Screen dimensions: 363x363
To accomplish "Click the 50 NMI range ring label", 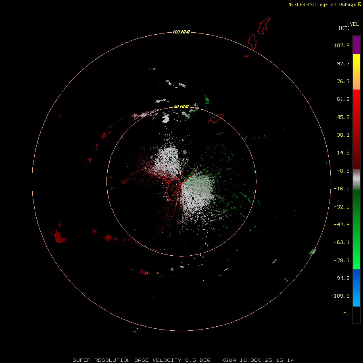I will pos(181,106).
